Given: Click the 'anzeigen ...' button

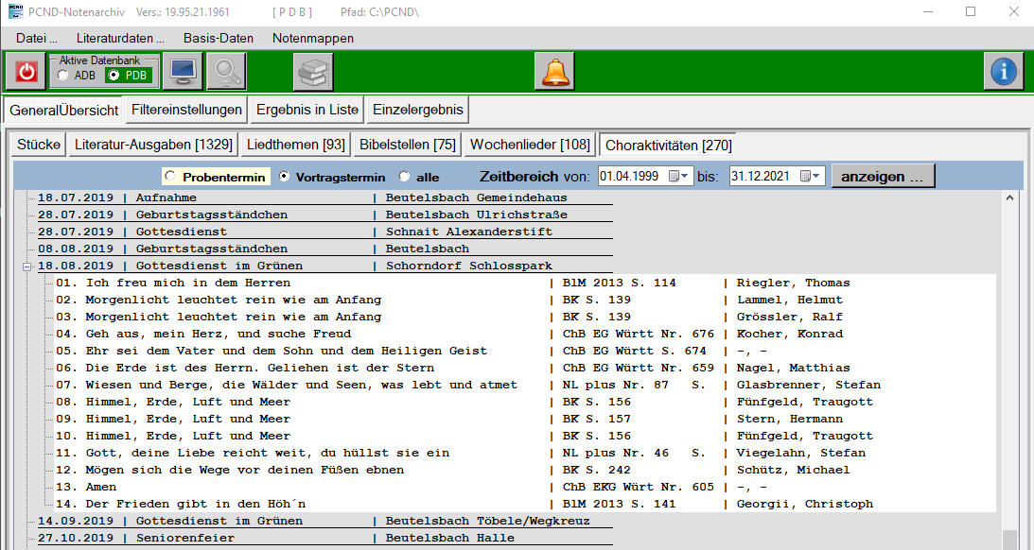Looking at the screenshot, I should [883, 176].
